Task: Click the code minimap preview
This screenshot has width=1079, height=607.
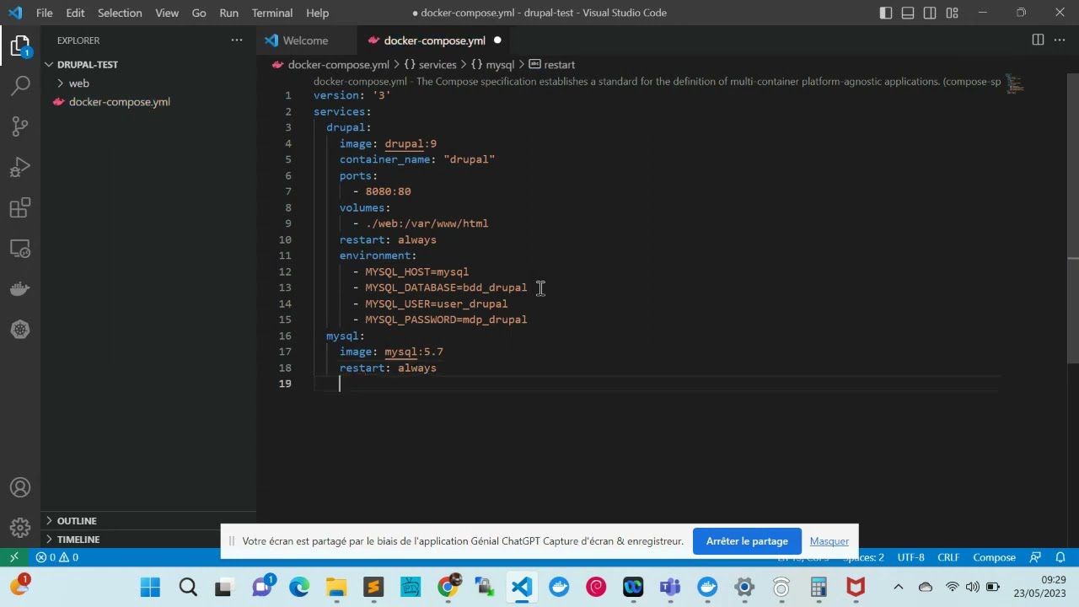Action: coord(1014,84)
